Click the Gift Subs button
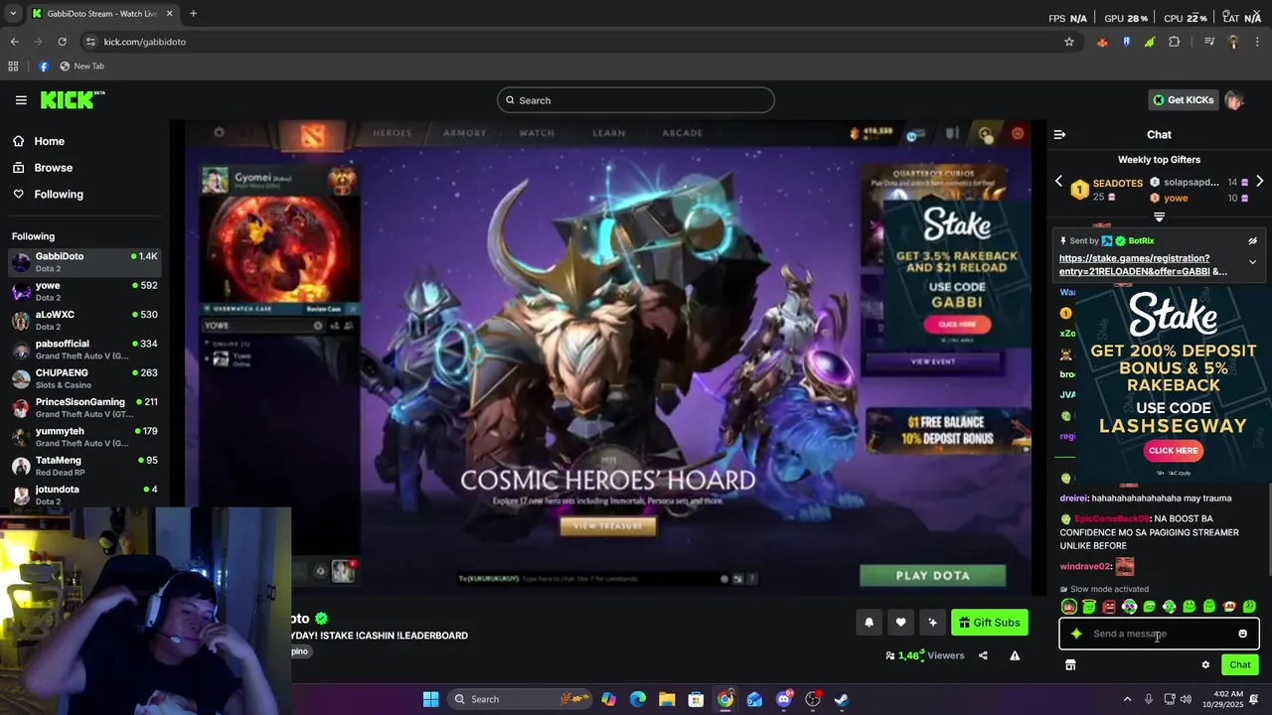The image size is (1272, 715). click(989, 623)
